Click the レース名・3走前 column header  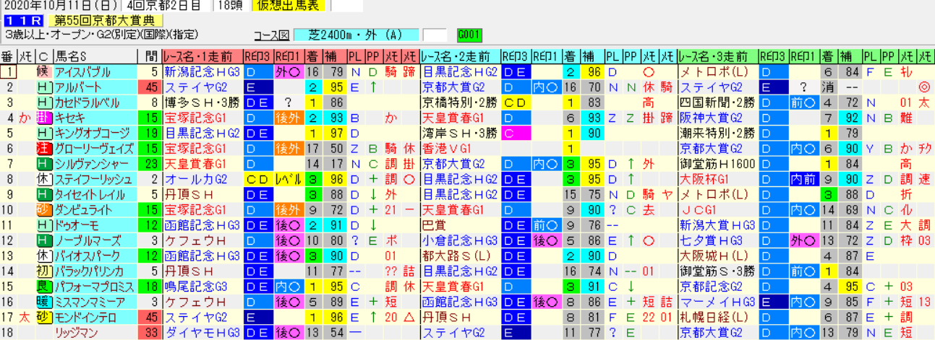coord(717,56)
